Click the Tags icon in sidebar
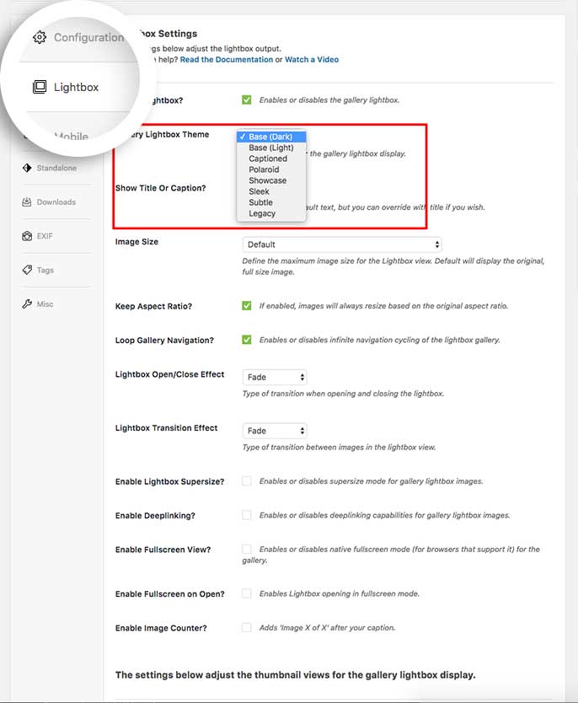Screen dimensions: 578x703 27,270
